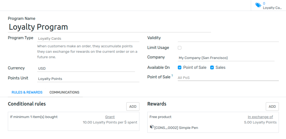The height and width of the screenshot is (139, 286).
Task: Select the Rules & Rewards tab
Action: coord(27,92)
